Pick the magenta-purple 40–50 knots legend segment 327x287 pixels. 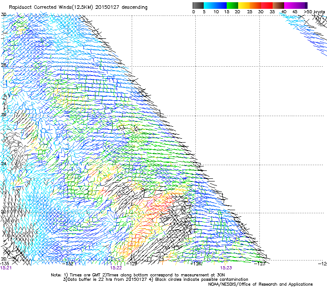296,5
